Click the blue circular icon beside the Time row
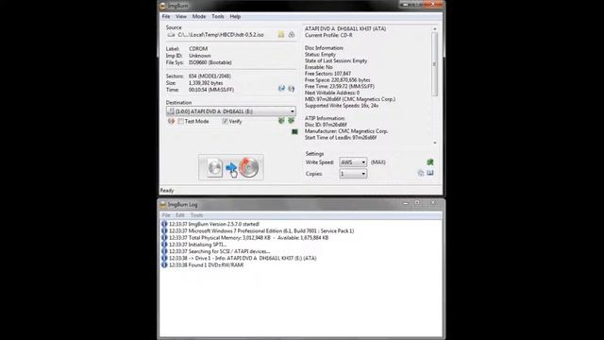This screenshot has height=340, width=604. tap(281, 89)
